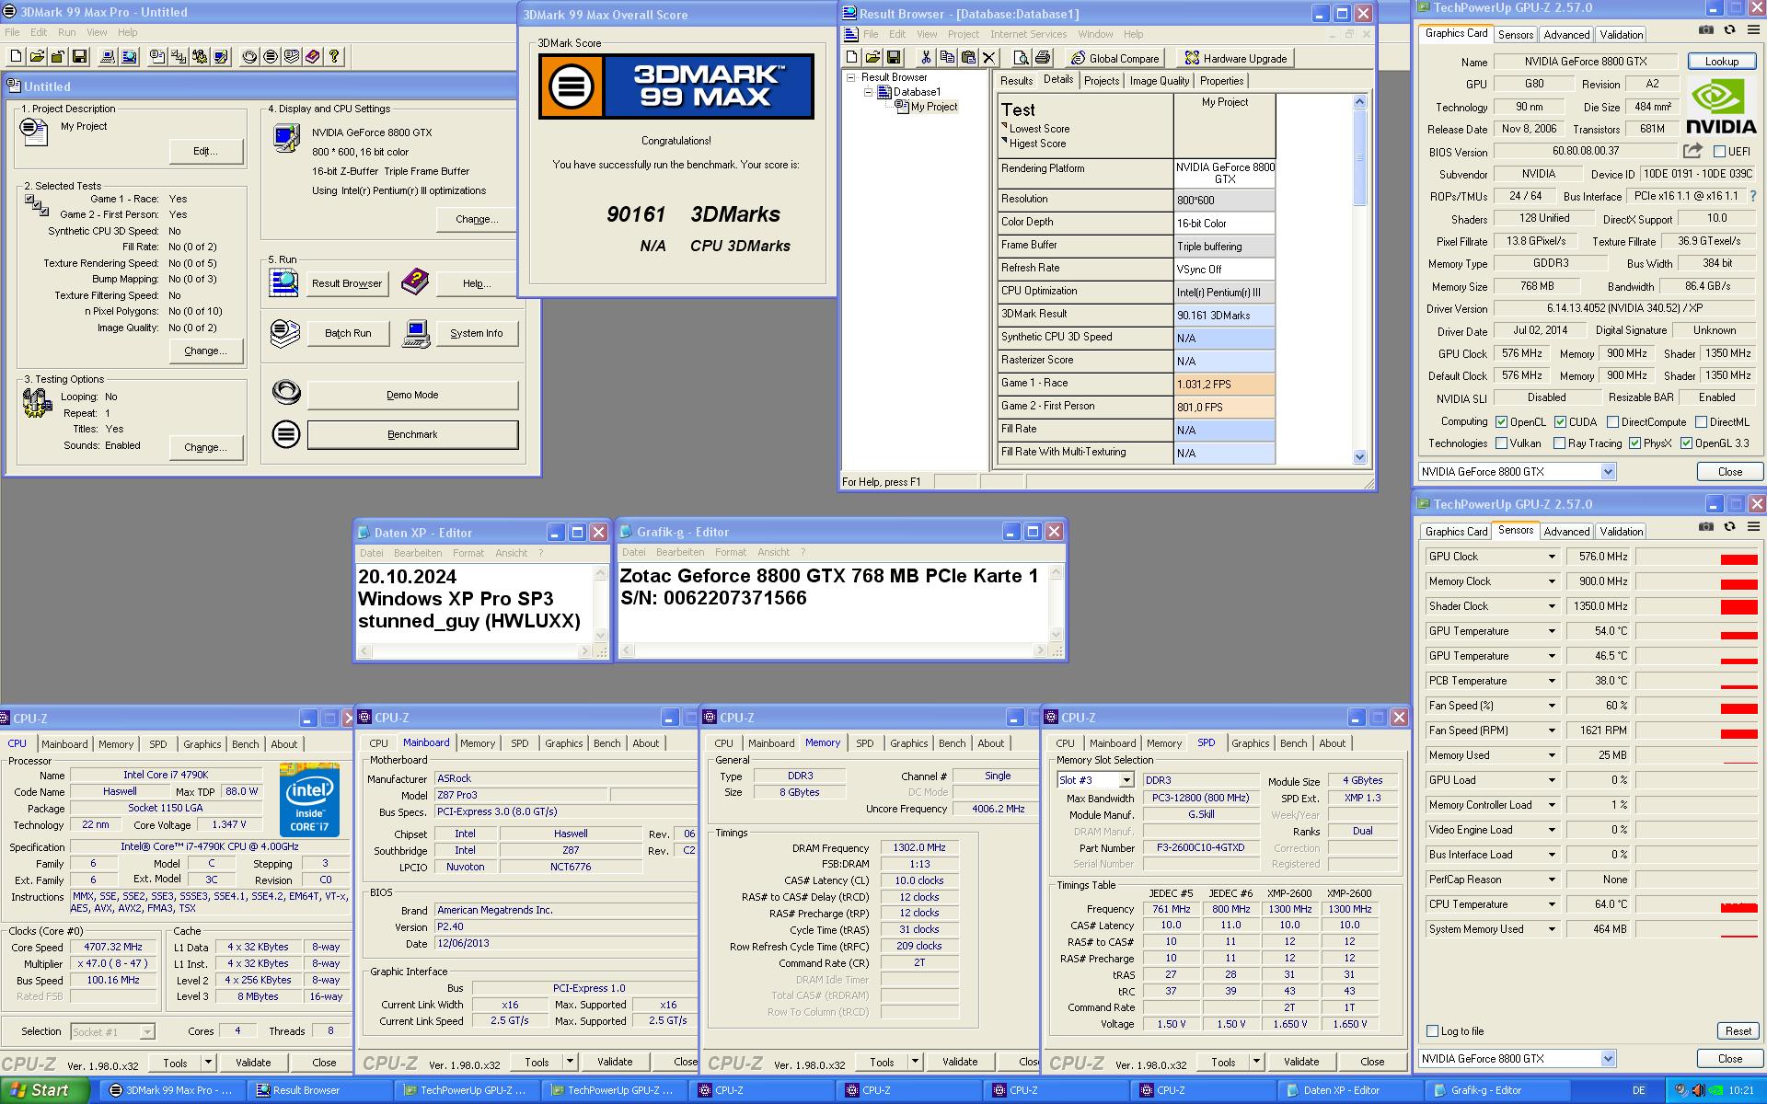Click the Cut scissors icon in Result Browser

coord(926,57)
